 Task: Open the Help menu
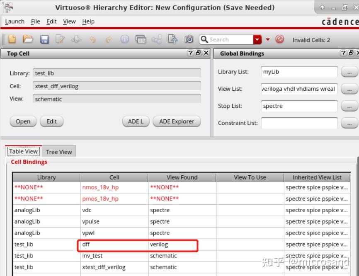click(88, 22)
